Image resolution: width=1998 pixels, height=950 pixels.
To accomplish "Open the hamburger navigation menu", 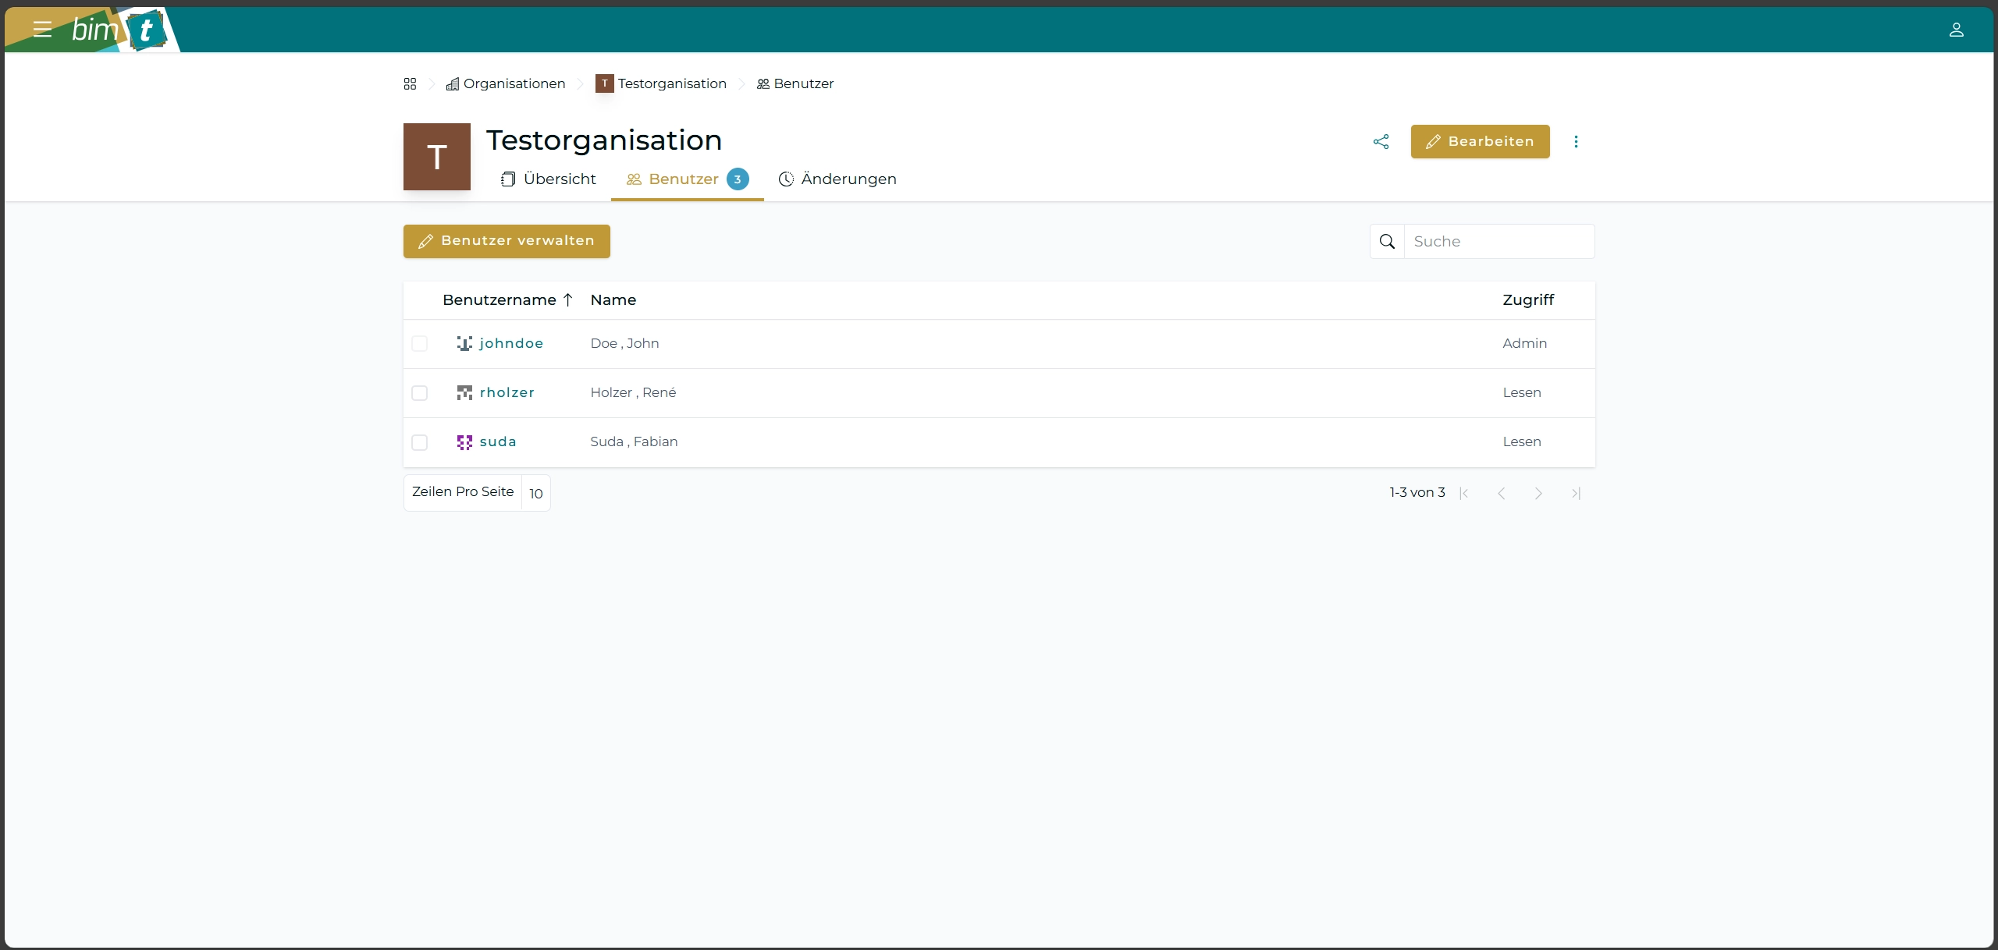I will tap(42, 30).
